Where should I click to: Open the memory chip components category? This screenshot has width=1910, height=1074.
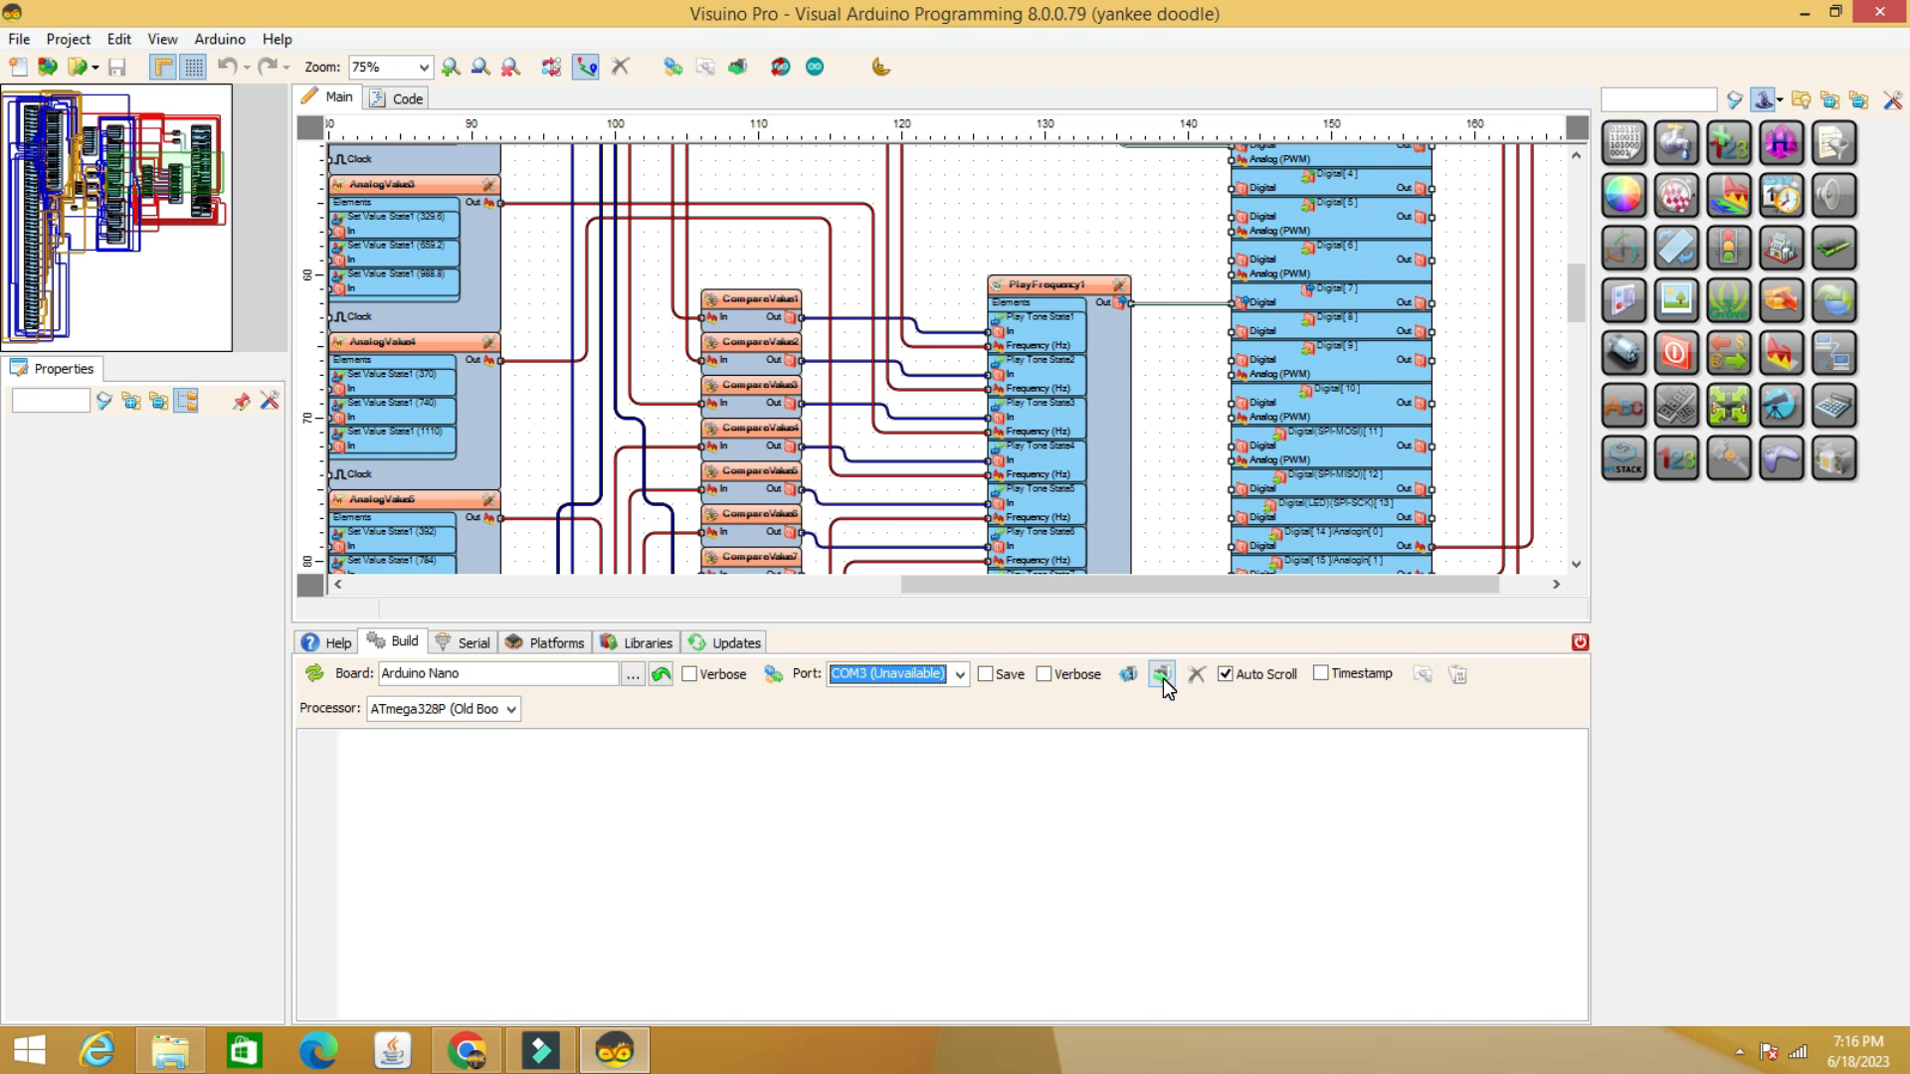point(1833,248)
